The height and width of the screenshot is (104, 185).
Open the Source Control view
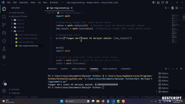(4, 25)
